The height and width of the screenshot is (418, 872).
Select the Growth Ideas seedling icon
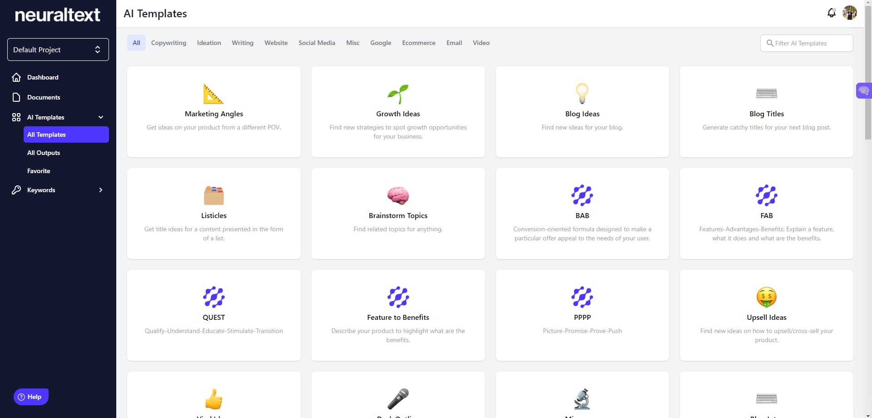(398, 94)
